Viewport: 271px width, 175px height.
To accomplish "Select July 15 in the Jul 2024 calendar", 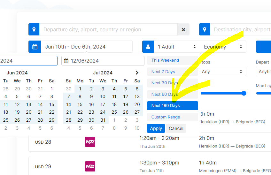I will pyautogui.click(x=80, y=104).
